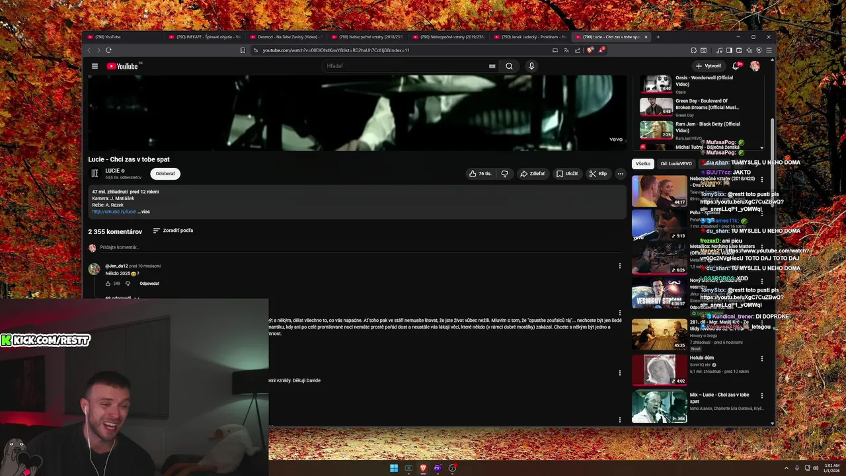Switch to the Desmod - Na Tebe Zavisly tab
The height and width of the screenshot is (476, 846).
pos(286,37)
